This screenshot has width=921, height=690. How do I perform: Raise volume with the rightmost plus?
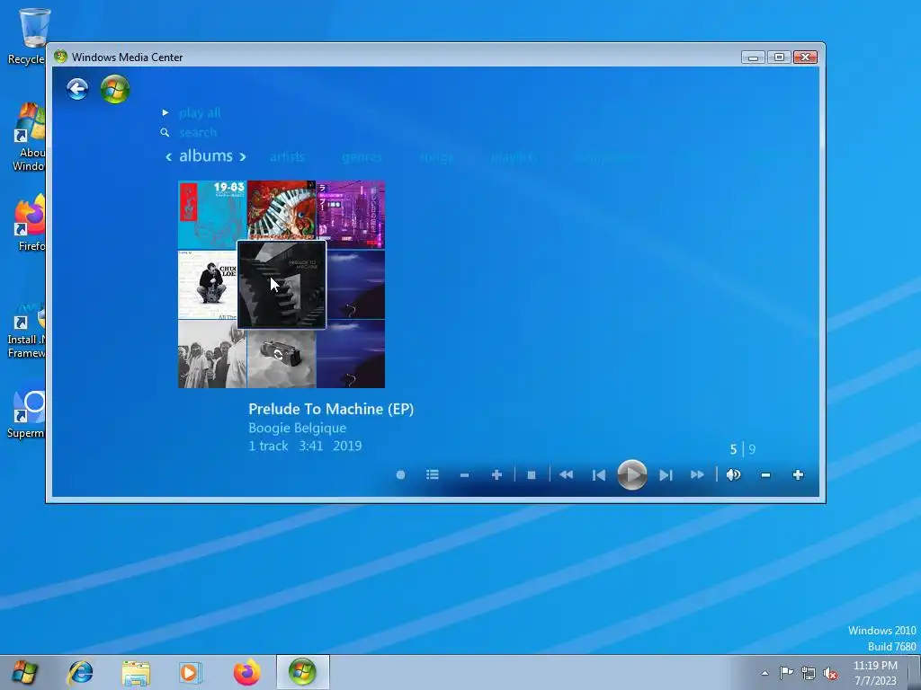pos(798,474)
